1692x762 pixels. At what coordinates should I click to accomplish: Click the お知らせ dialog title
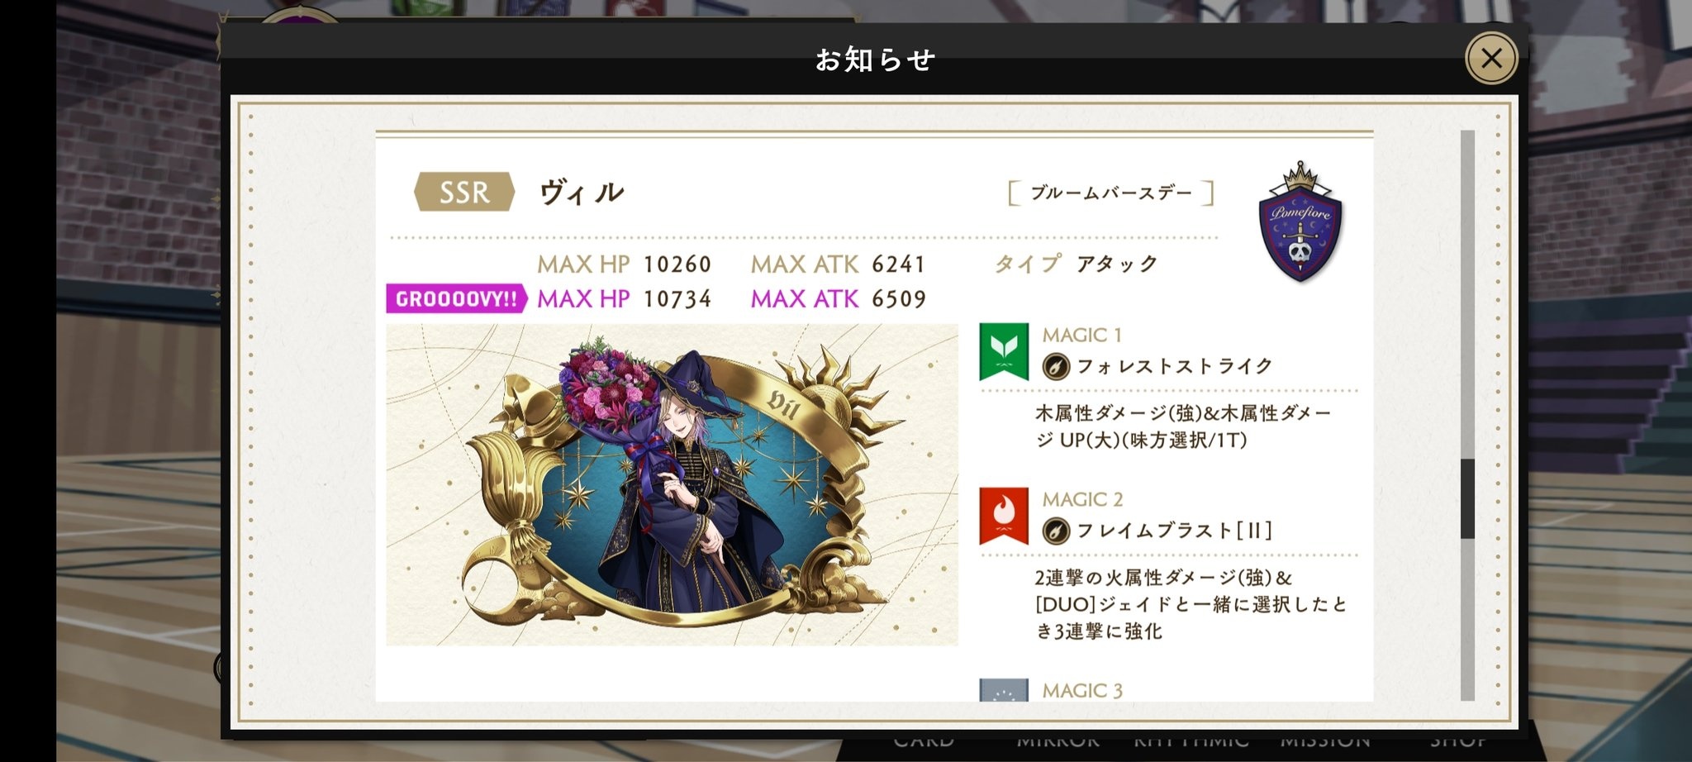tap(875, 60)
